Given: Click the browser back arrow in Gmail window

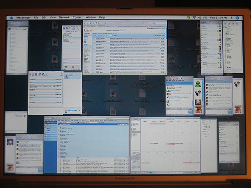Looking at the screenshot, I should (x=85, y=23).
